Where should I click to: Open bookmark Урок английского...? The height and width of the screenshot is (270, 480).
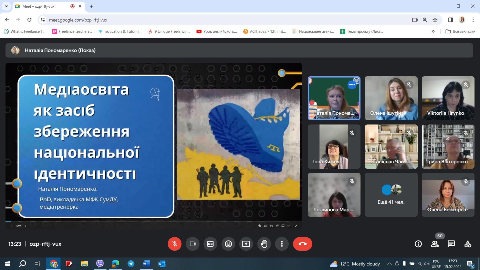(x=217, y=31)
